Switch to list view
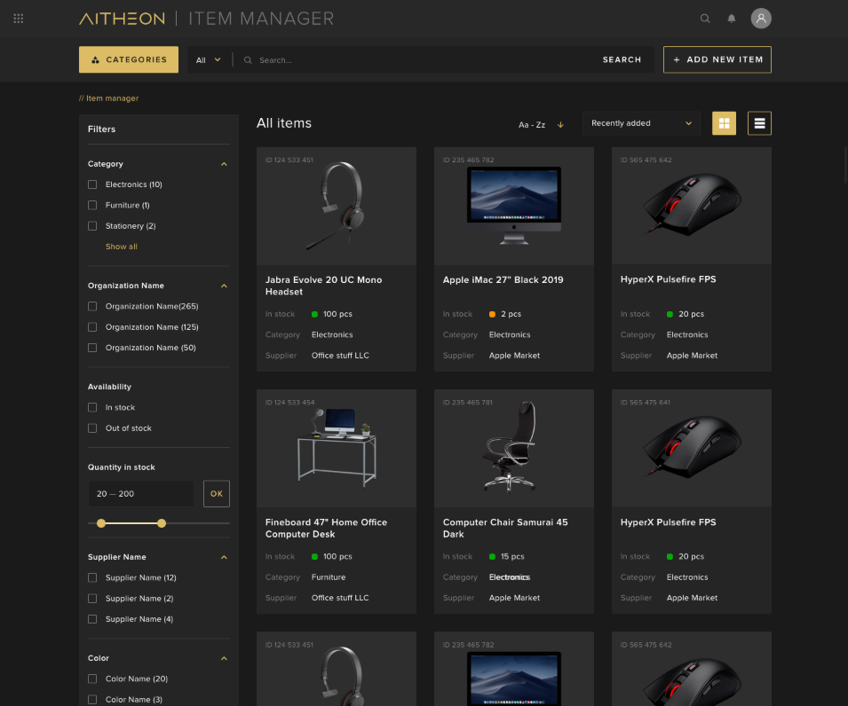The image size is (848, 706). point(759,123)
